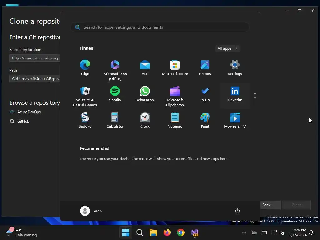Go to next page of pinned apps
Viewport: 320px width, 240px height.
(x=255, y=97)
